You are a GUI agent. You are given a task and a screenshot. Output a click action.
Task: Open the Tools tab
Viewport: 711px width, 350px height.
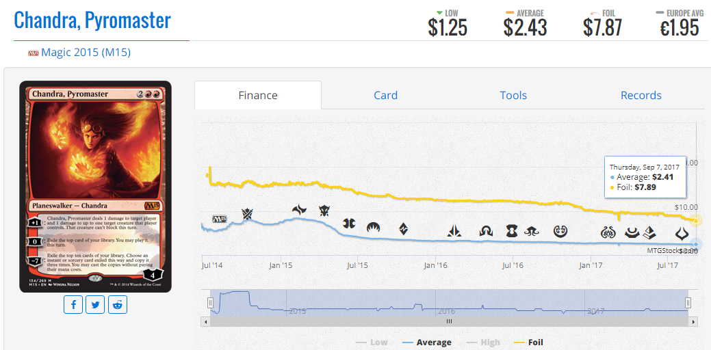tap(513, 96)
